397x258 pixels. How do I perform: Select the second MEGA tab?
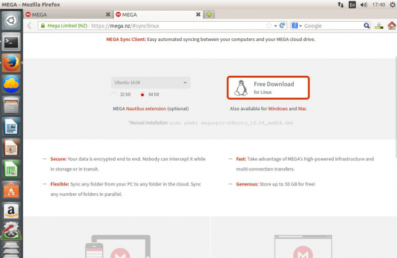[x=158, y=15]
